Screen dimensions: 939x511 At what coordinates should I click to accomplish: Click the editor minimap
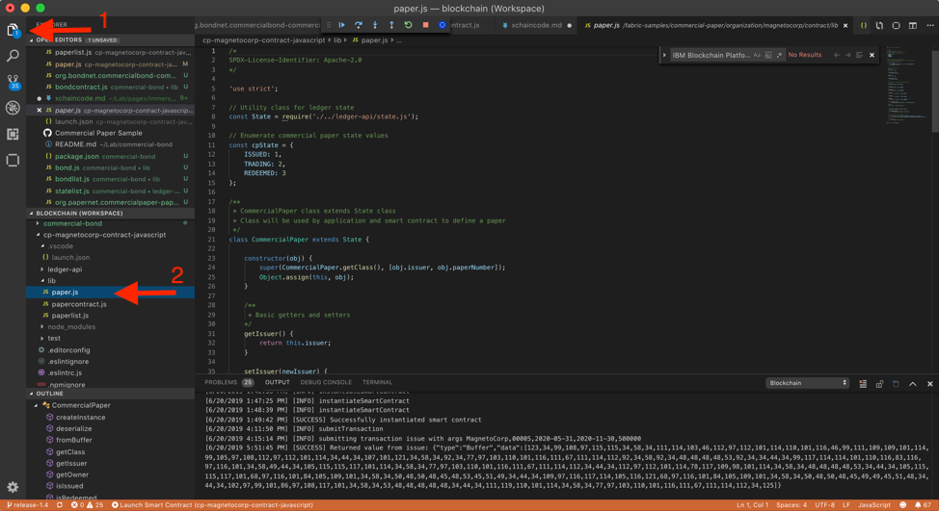908,86
